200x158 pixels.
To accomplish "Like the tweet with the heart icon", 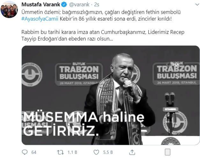I will click(x=96, y=152).
